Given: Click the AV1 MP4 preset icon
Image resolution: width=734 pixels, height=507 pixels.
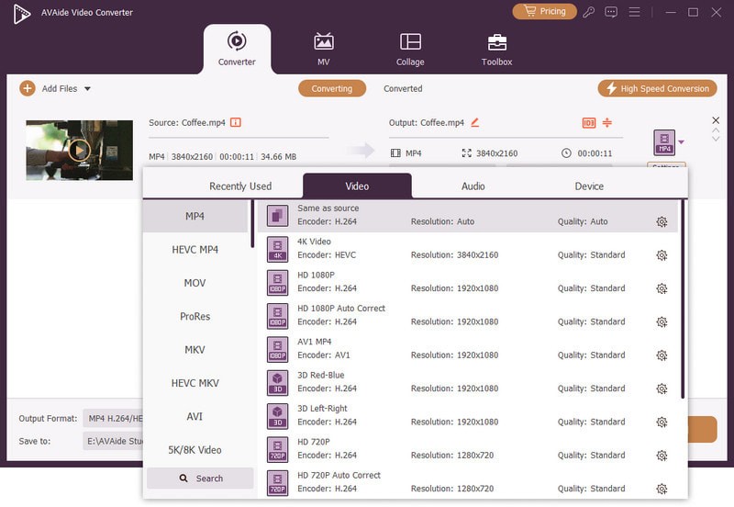Looking at the screenshot, I should 278,350.
